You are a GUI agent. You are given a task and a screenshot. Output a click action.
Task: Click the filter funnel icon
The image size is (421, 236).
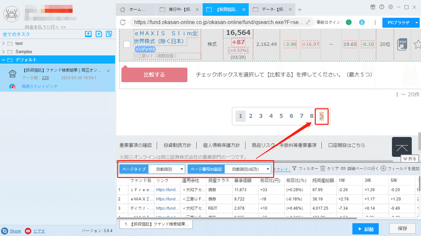pos(295,169)
